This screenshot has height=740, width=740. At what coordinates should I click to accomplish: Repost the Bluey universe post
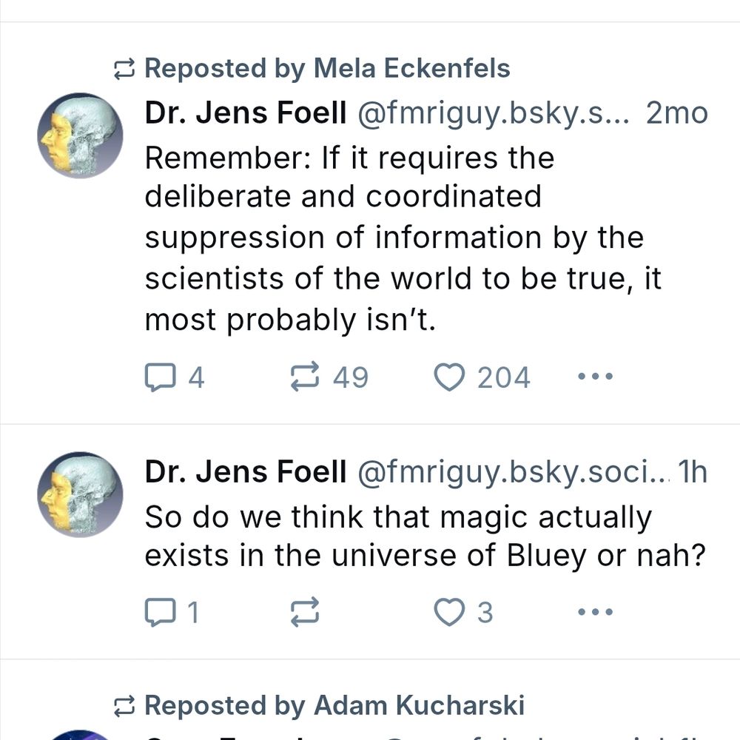(x=305, y=612)
